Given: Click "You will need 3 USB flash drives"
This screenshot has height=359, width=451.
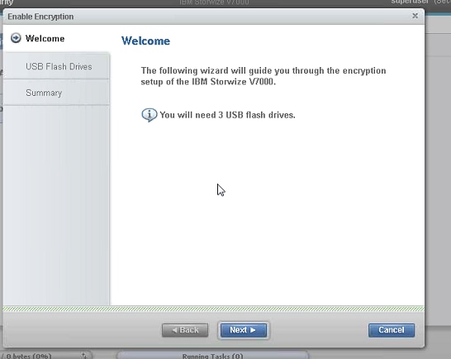Looking at the screenshot, I should coord(227,115).
